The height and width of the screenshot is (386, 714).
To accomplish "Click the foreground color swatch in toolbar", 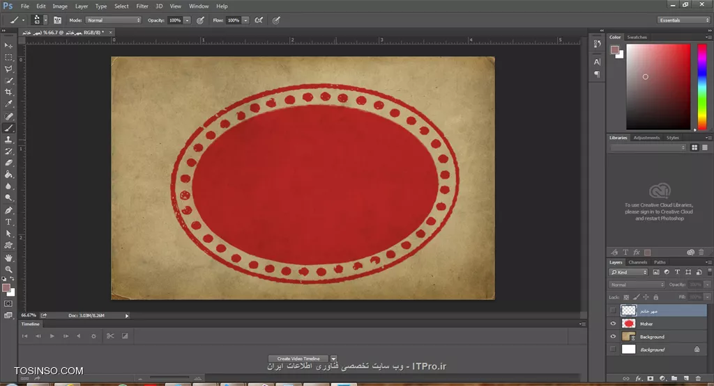I will click(6, 288).
